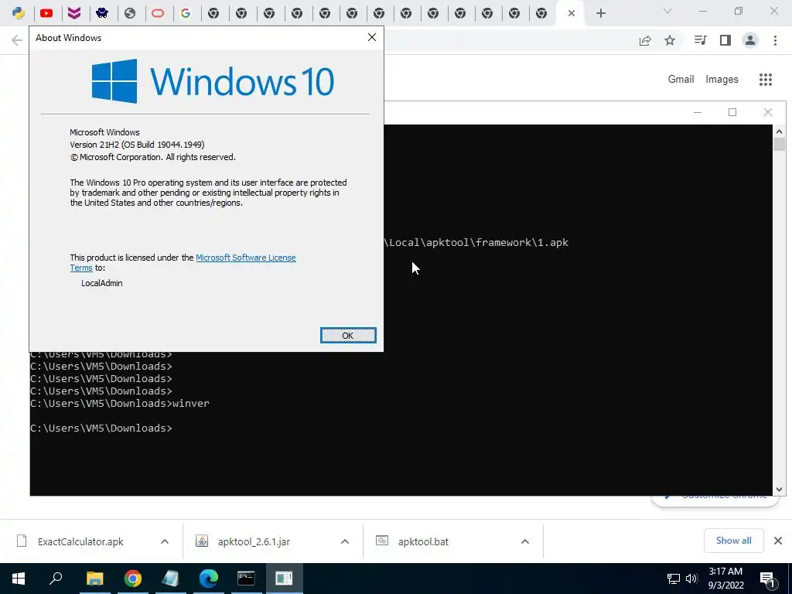Switch to the Python tab in Chrome
This screenshot has height=594, width=792.
pos(19,13)
